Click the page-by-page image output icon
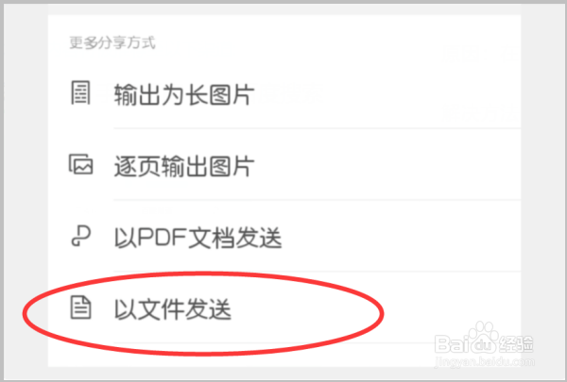Screen dimensions: 567x382 (x=80, y=164)
